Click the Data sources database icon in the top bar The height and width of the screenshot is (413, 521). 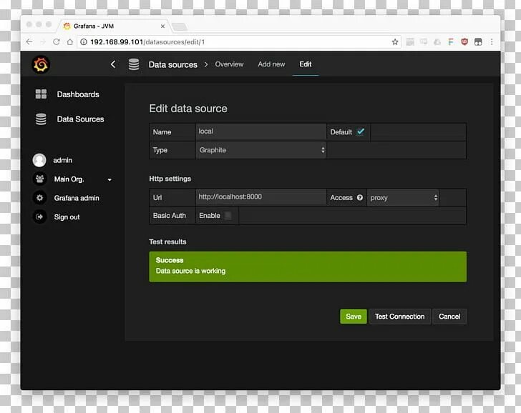(134, 64)
